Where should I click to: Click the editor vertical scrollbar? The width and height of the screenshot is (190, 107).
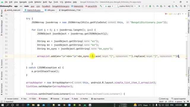[x=186, y=59]
